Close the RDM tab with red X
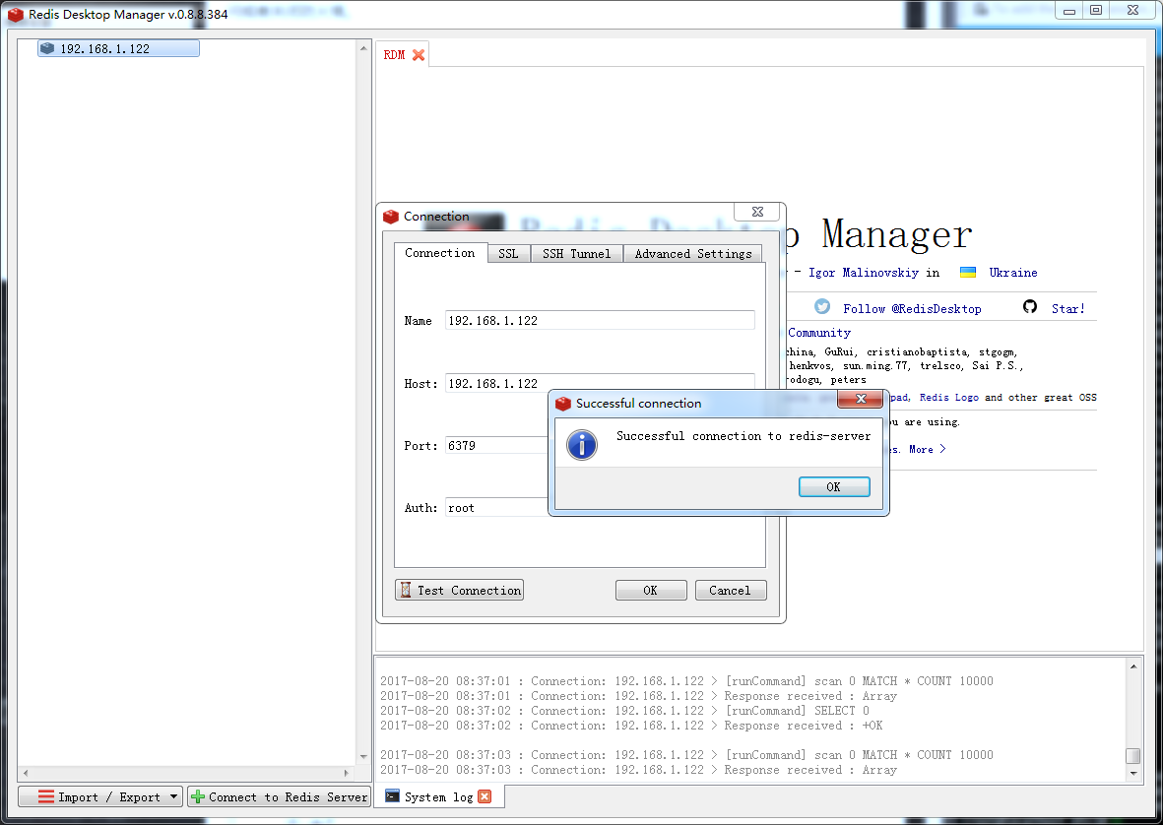Viewport: 1163px width, 825px height. [419, 55]
